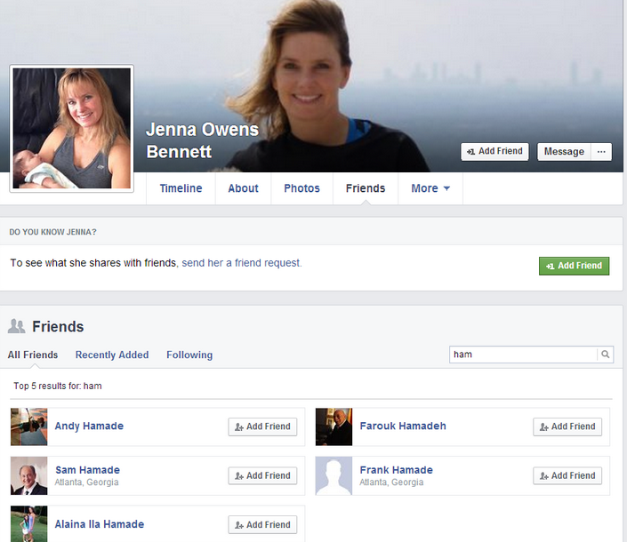Open the Farouk Hamadeh name link
627x542 pixels.
point(403,426)
